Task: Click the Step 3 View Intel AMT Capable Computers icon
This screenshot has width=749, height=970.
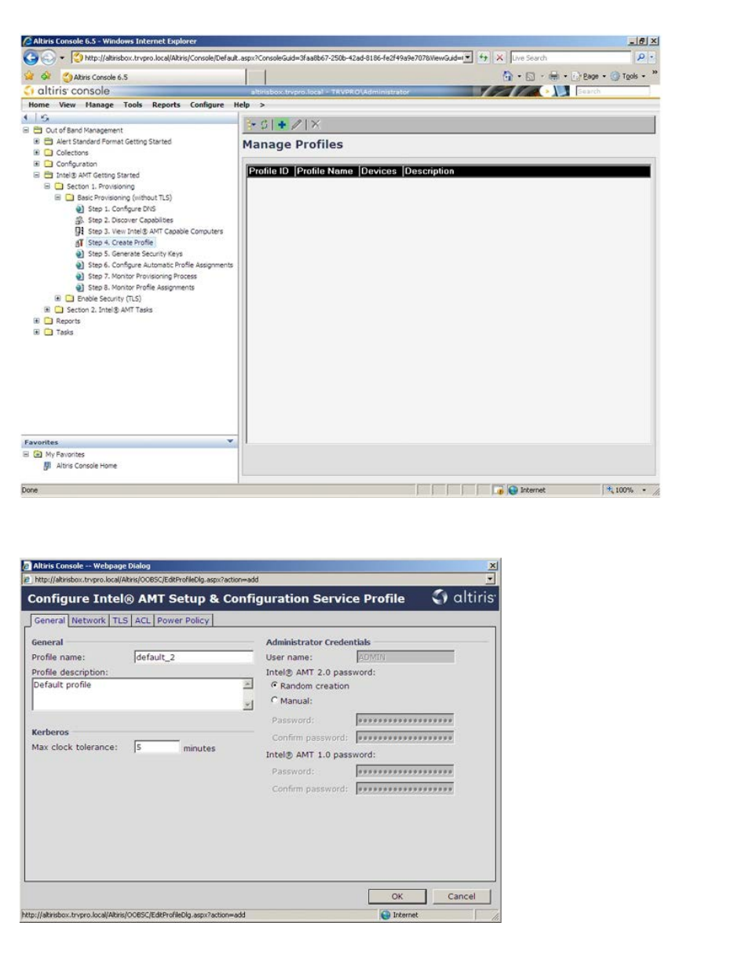Action: point(79,231)
